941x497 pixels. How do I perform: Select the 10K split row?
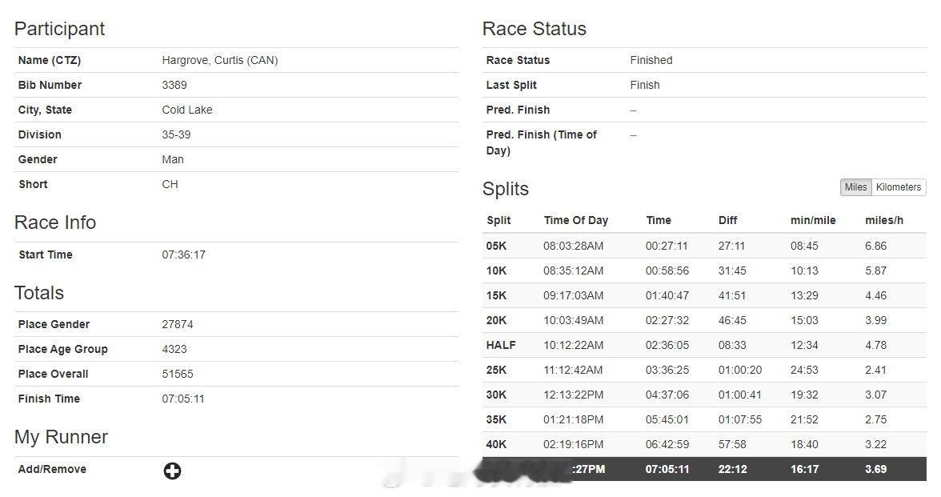tap(704, 271)
